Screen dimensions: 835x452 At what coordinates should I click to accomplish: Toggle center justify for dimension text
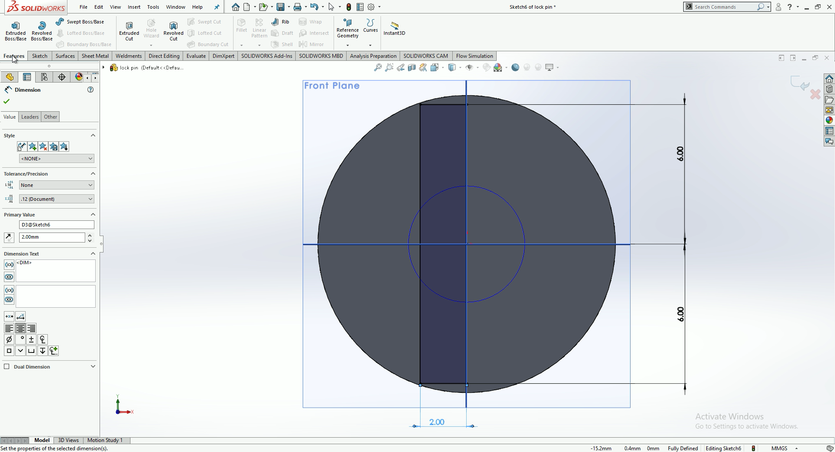point(20,328)
